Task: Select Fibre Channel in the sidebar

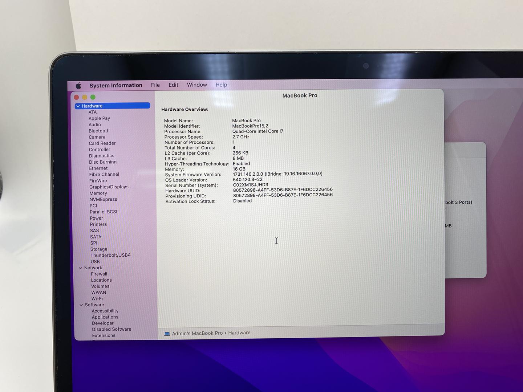Action: tap(104, 175)
